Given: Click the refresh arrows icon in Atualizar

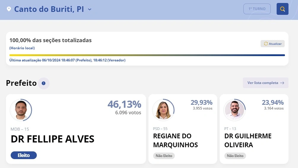Looking at the screenshot, I should [266, 44].
